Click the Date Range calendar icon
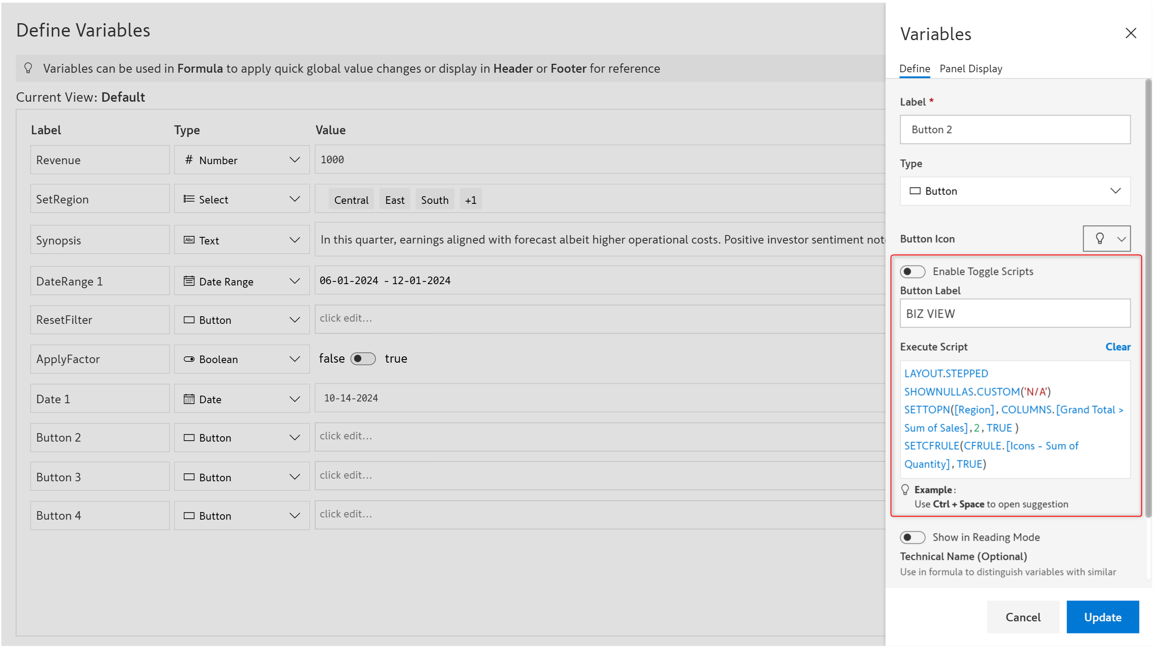The height and width of the screenshot is (649, 1153). 189,281
